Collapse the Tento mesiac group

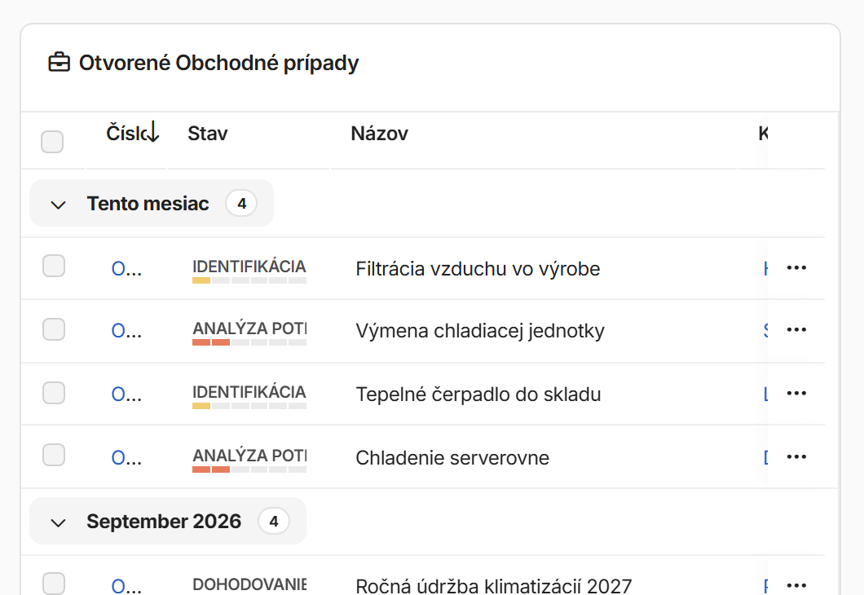pyautogui.click(x=58, y=205)
